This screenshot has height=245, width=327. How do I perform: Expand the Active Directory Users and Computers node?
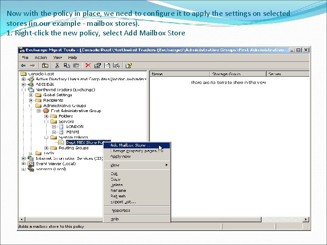coord(24,79)
